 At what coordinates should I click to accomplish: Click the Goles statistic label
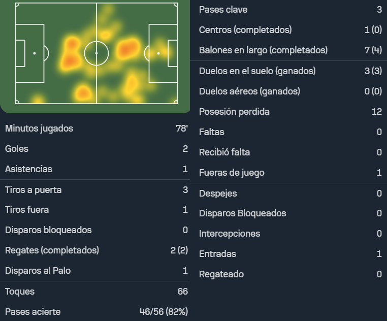pos(17,149)
